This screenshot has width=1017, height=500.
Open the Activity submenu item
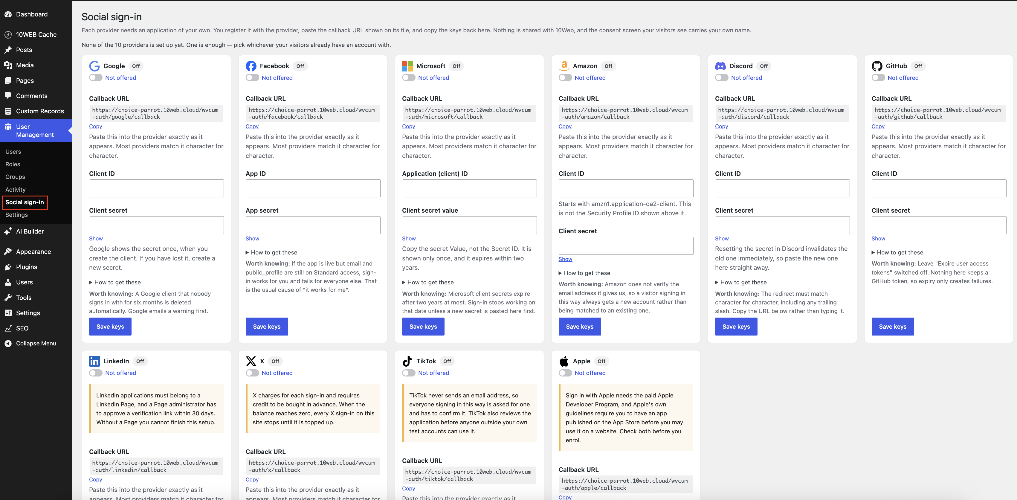16,190
